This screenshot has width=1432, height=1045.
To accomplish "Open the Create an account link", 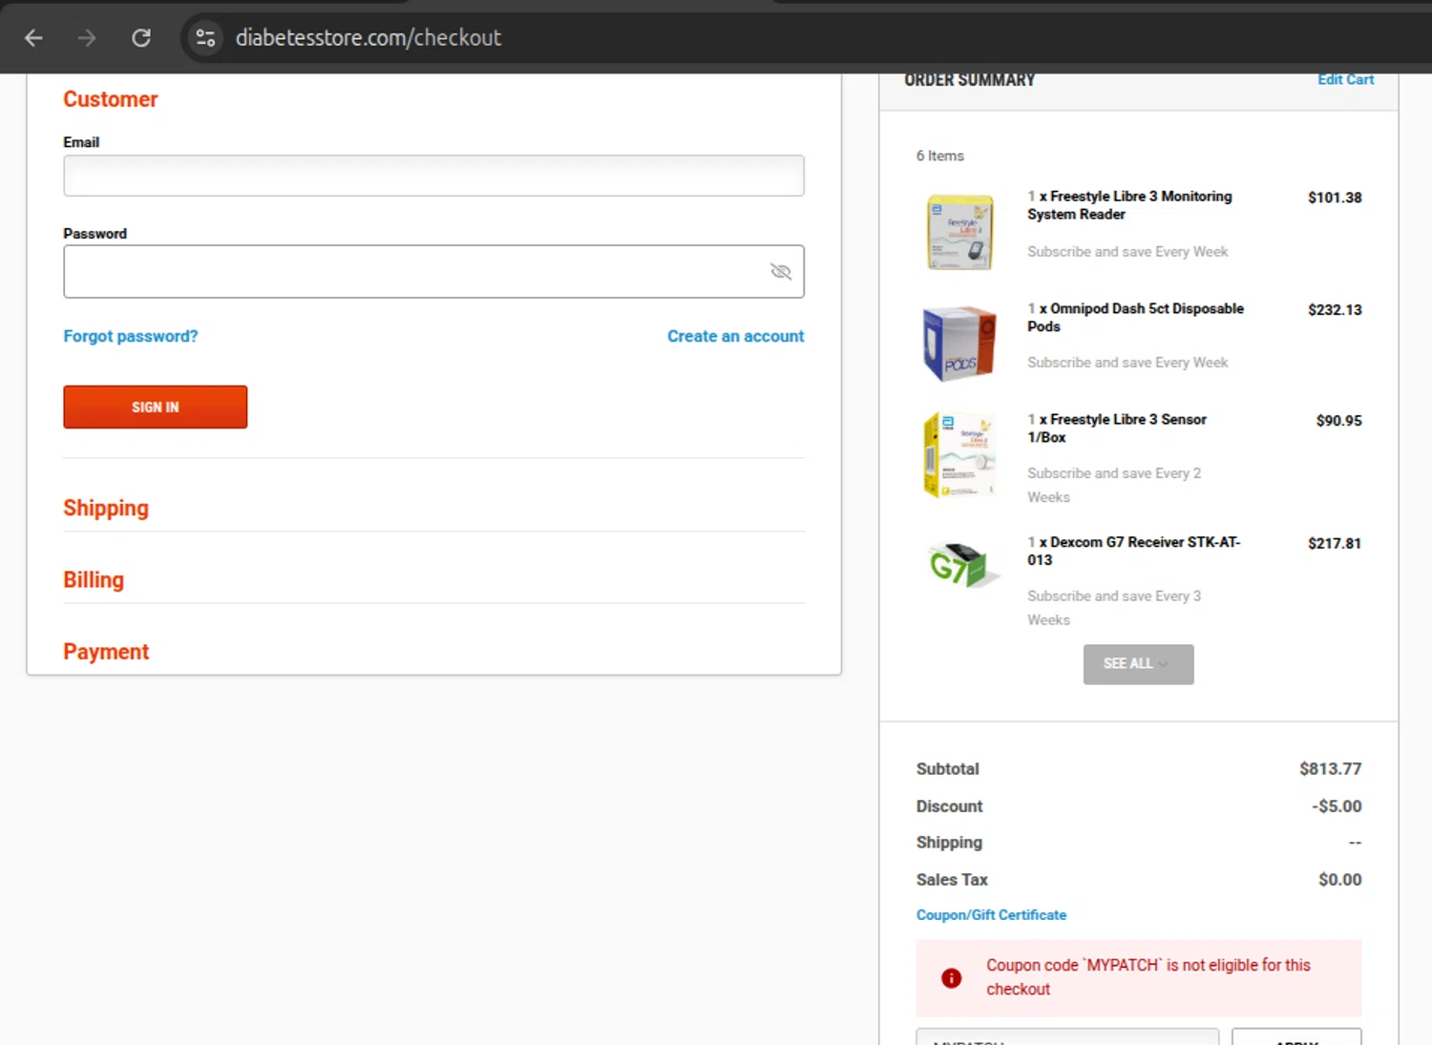I will (x=735, y=336).
